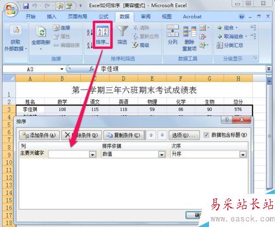Click Select All corner box

pos(9,79)
